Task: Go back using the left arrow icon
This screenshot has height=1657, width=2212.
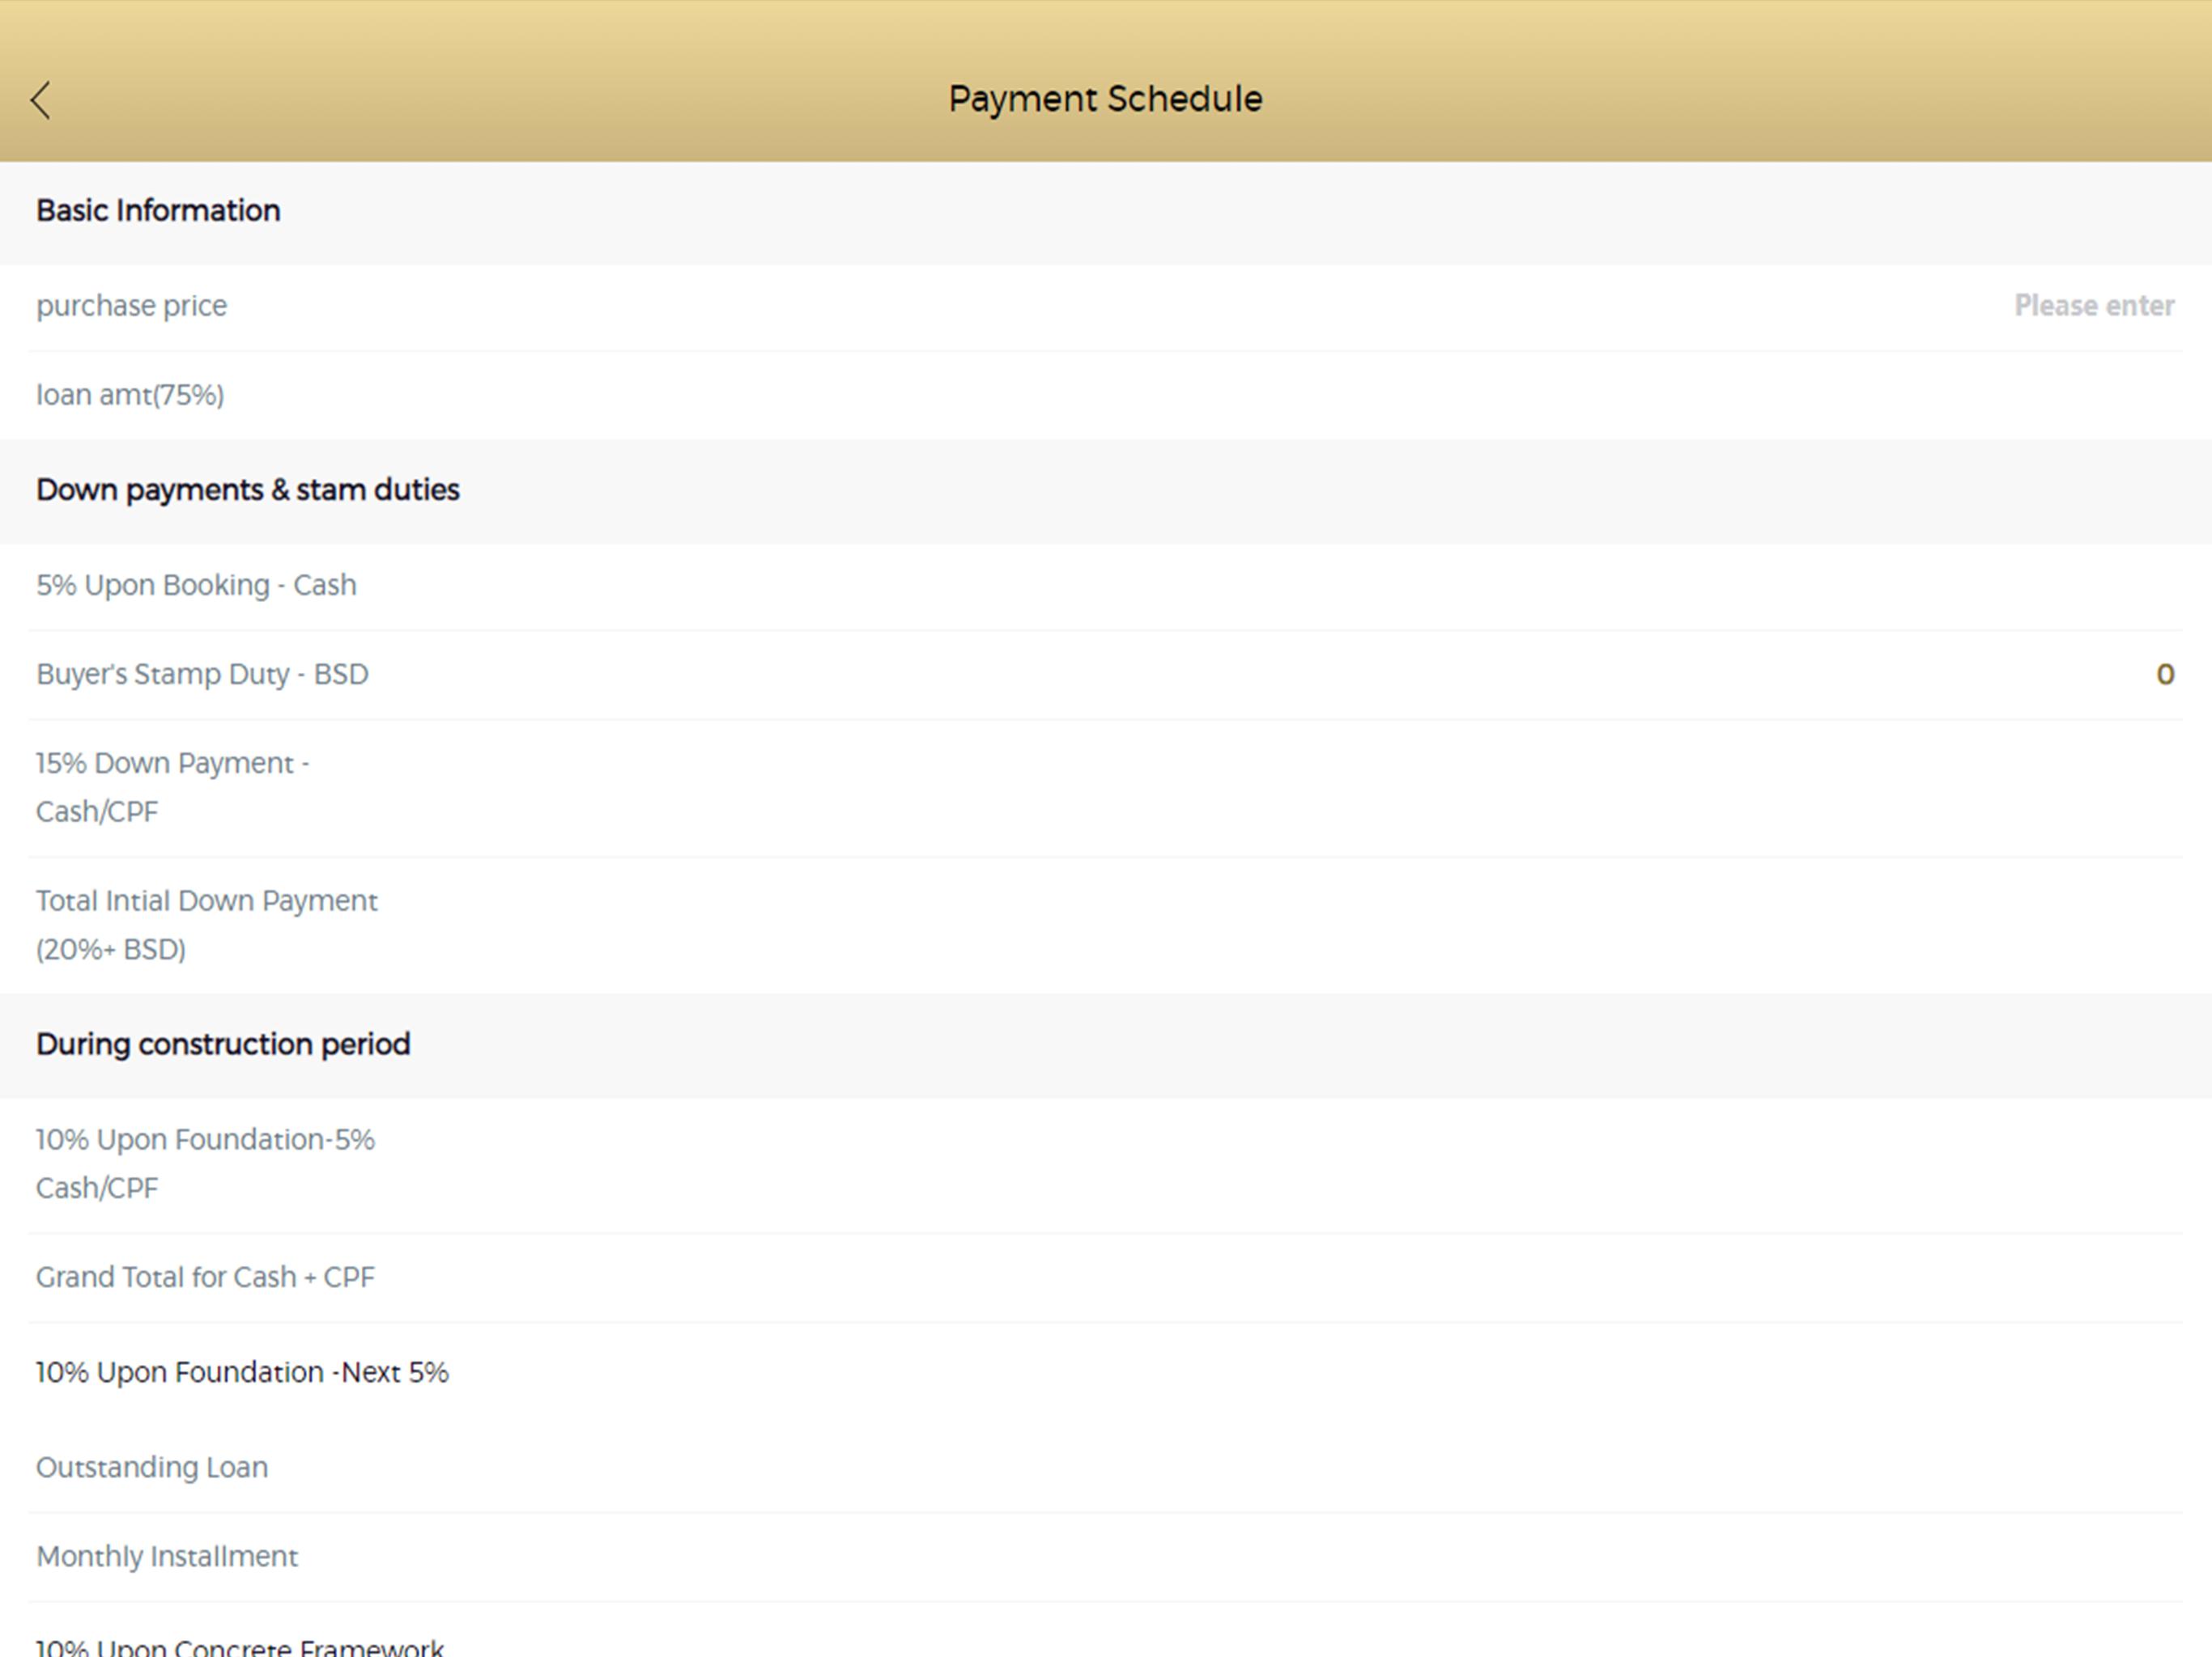Action: tap(41, 100)
